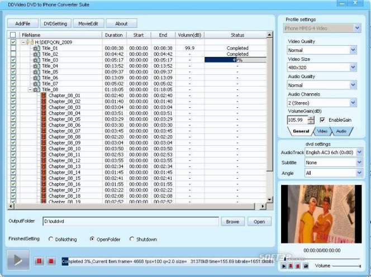Viewport: 371px width, 277px height.
Task: Click the film icon of Chapter_08_13
Action: coord(44,166)
